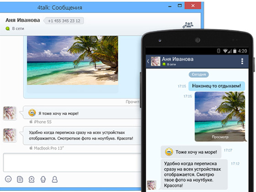Viewport: 256px width, 192px height.
Task: Tap the 17:07 timestamp on phone
Action: 228,150
